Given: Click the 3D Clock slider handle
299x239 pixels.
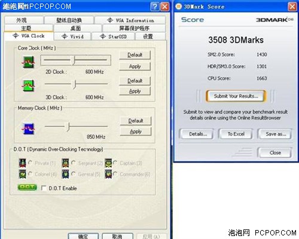Looking at the screenshot, I should click(75, 84).
